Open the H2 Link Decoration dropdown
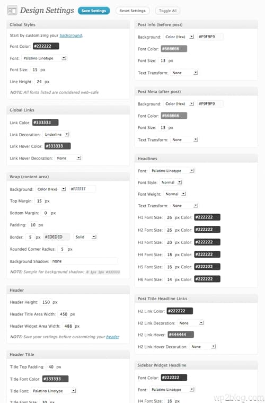Screen dimensions: 265x403 click(190, 323)
